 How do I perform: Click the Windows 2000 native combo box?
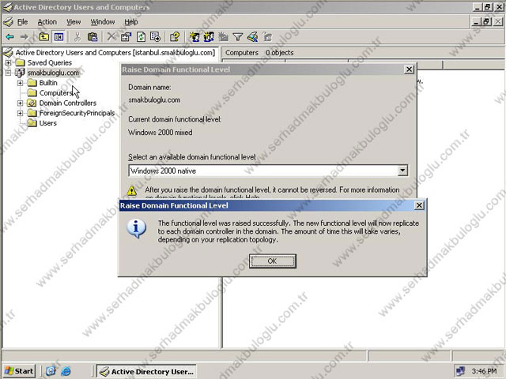[268, 171]
